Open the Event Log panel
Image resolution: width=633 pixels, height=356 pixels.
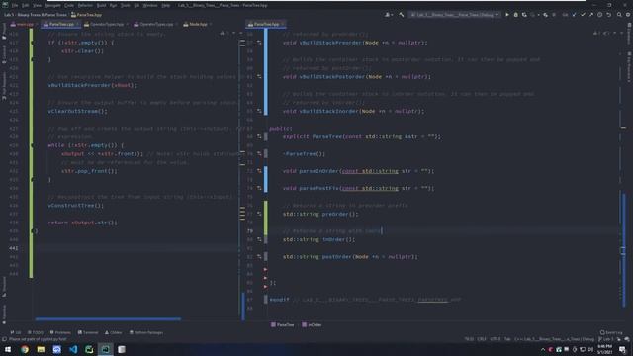[x=611, y=332]
